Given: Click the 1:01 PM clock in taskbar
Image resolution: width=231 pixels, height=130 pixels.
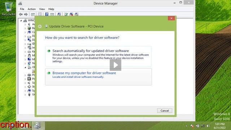Looking at the screenshot, I should tap(220, 124).
